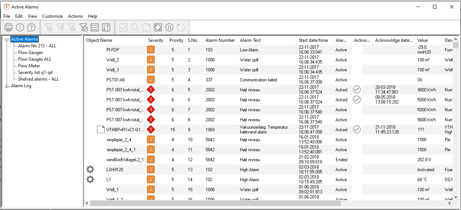This screenshot has height=210, width=461.
Task: Click the add filter funnel icon
Action: click(x=48, y=27)
